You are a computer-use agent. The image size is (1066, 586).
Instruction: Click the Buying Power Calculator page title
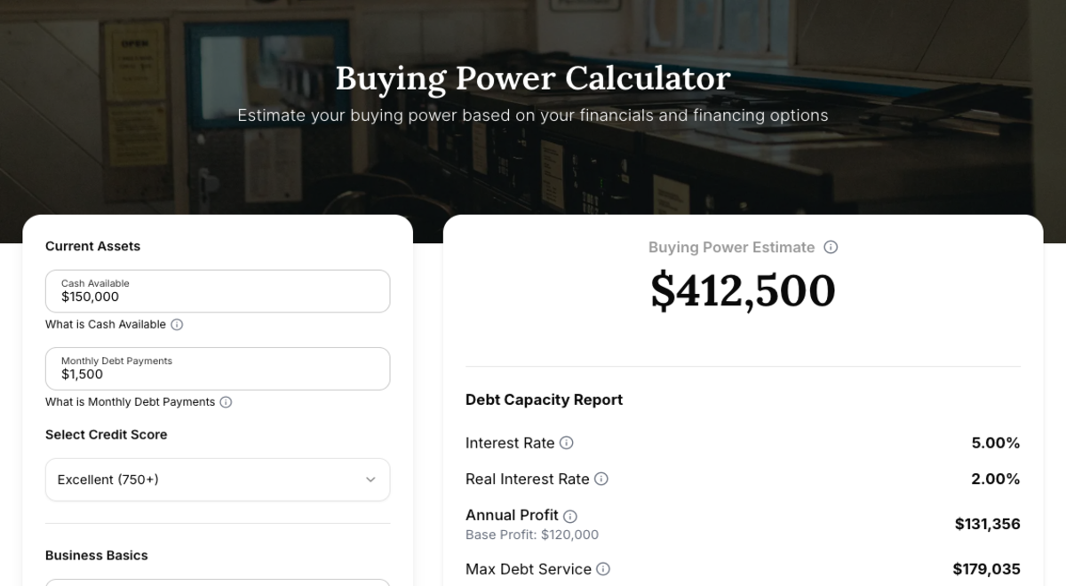coord(533,78)
